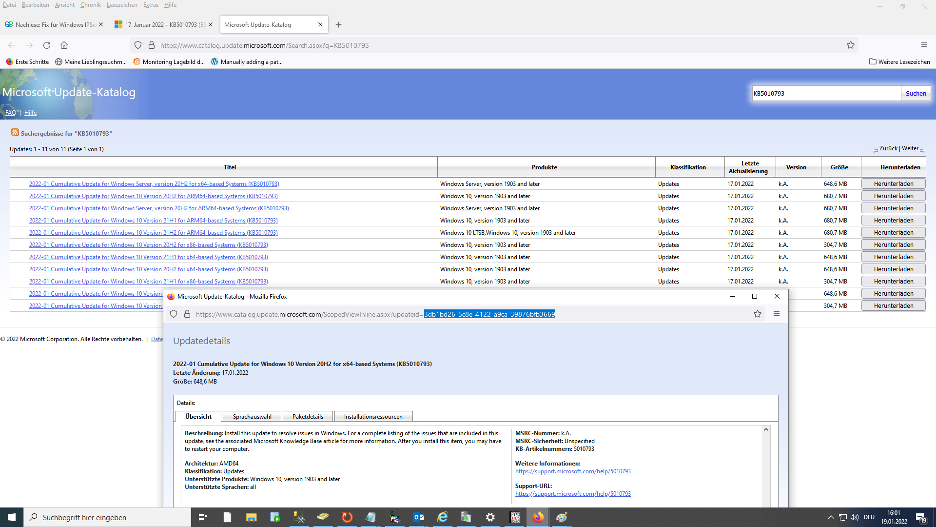The height and width of the screenshot is (527, 936).
Task: Open Settings gear from the taskbar
Action: point(490,517)
